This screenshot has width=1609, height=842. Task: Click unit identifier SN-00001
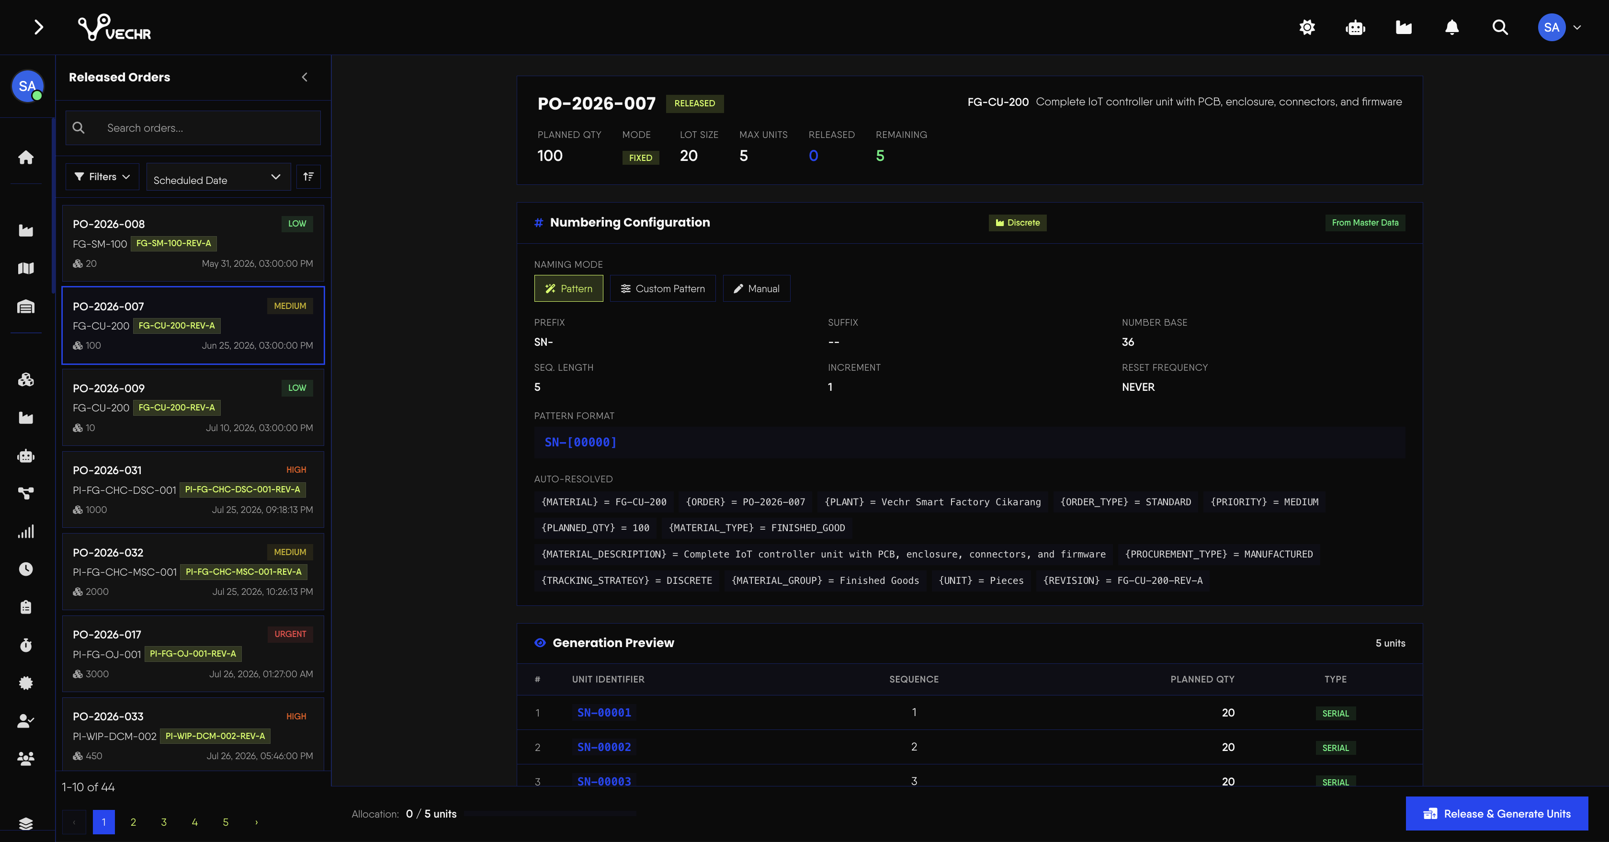[x=604, y=713]
